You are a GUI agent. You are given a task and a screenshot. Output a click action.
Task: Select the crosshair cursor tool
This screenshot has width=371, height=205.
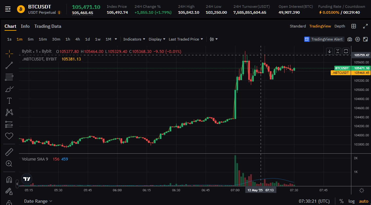click(x=9, y=54)
